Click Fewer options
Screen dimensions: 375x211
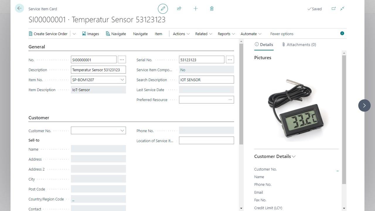[x=282, y=34]
